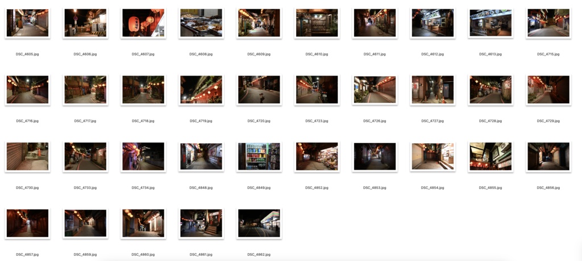Select the DSC_4855.jpg thumbnail
The height and width of the screenshot is (261, 582).
[490, 157]
